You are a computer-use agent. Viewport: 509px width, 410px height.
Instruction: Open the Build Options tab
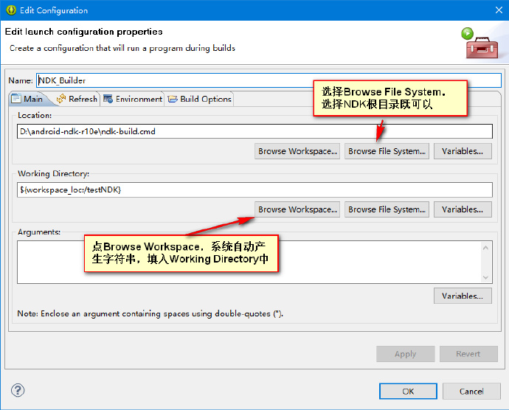(200, 99)
